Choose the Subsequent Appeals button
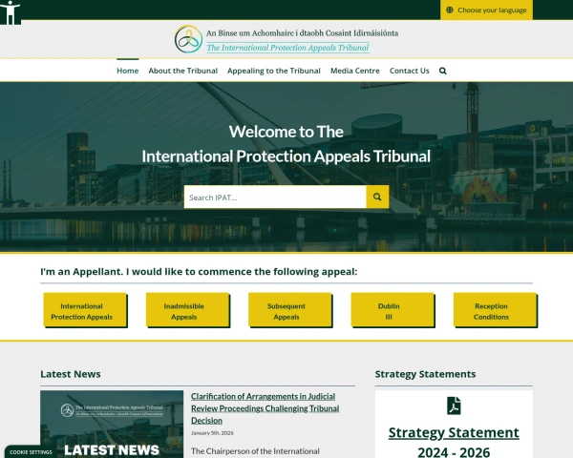 click(x=286, y=311)
